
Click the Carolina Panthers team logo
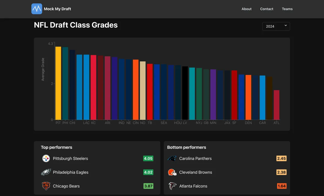tap(172, 158)
